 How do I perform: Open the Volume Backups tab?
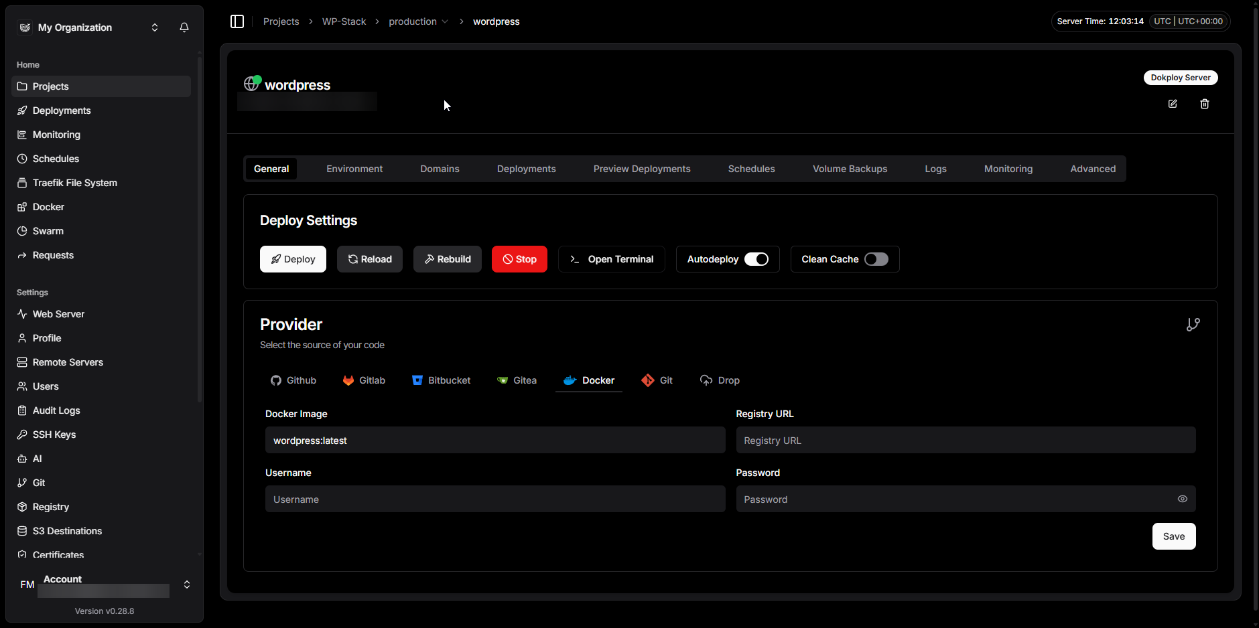tap(850, 169)
